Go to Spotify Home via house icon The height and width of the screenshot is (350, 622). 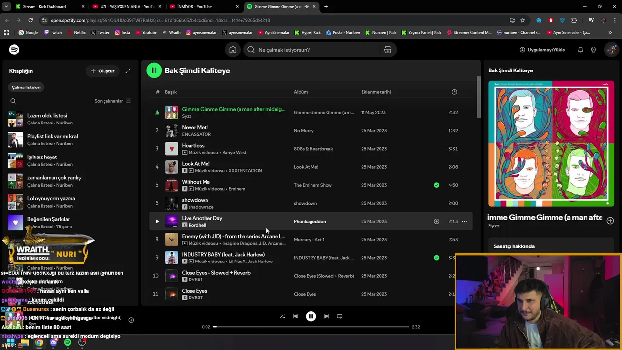click(233, 50)
